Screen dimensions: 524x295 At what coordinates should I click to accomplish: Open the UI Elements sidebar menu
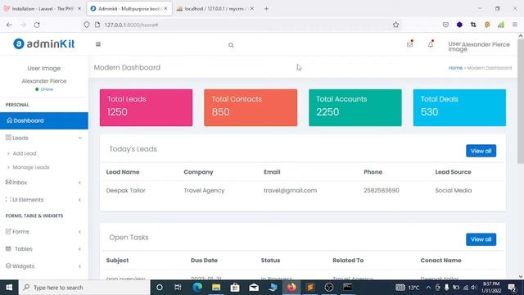[44, 200]
